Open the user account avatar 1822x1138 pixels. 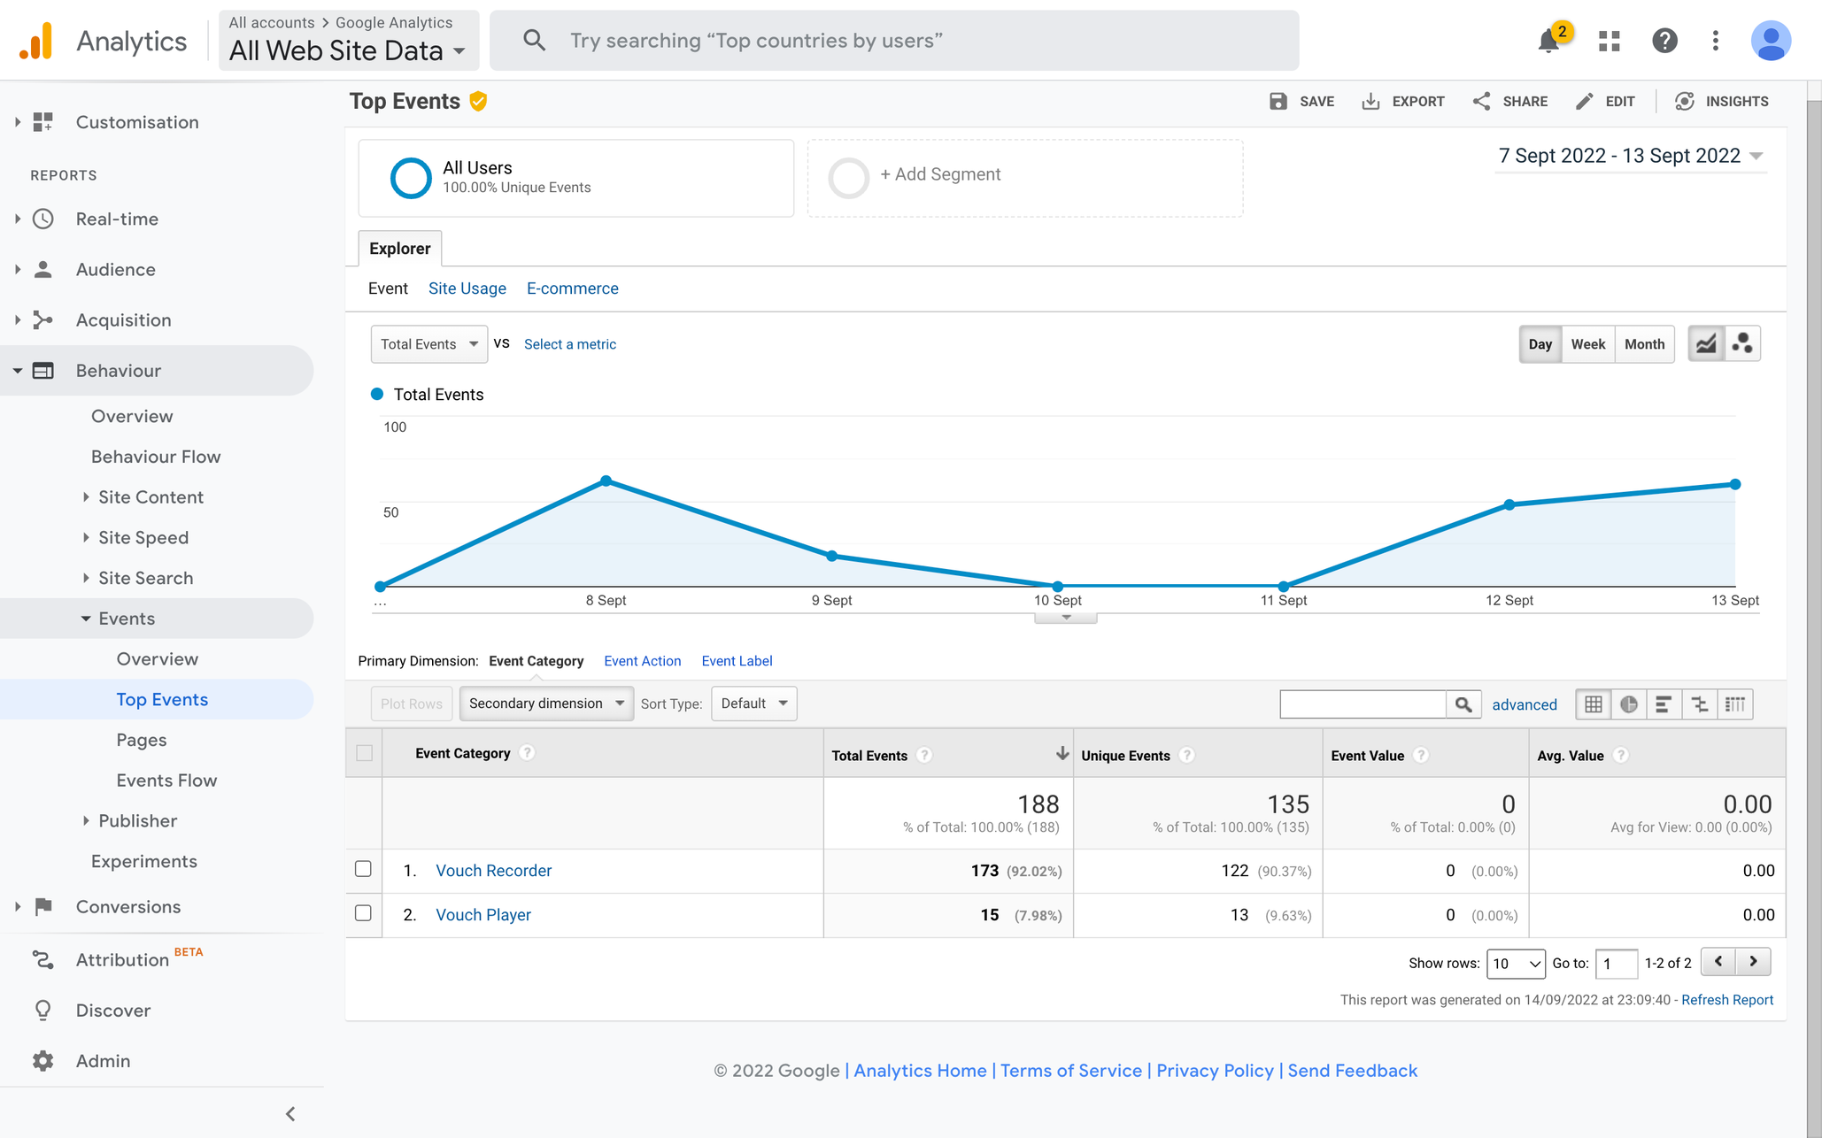click(1771, 41)
